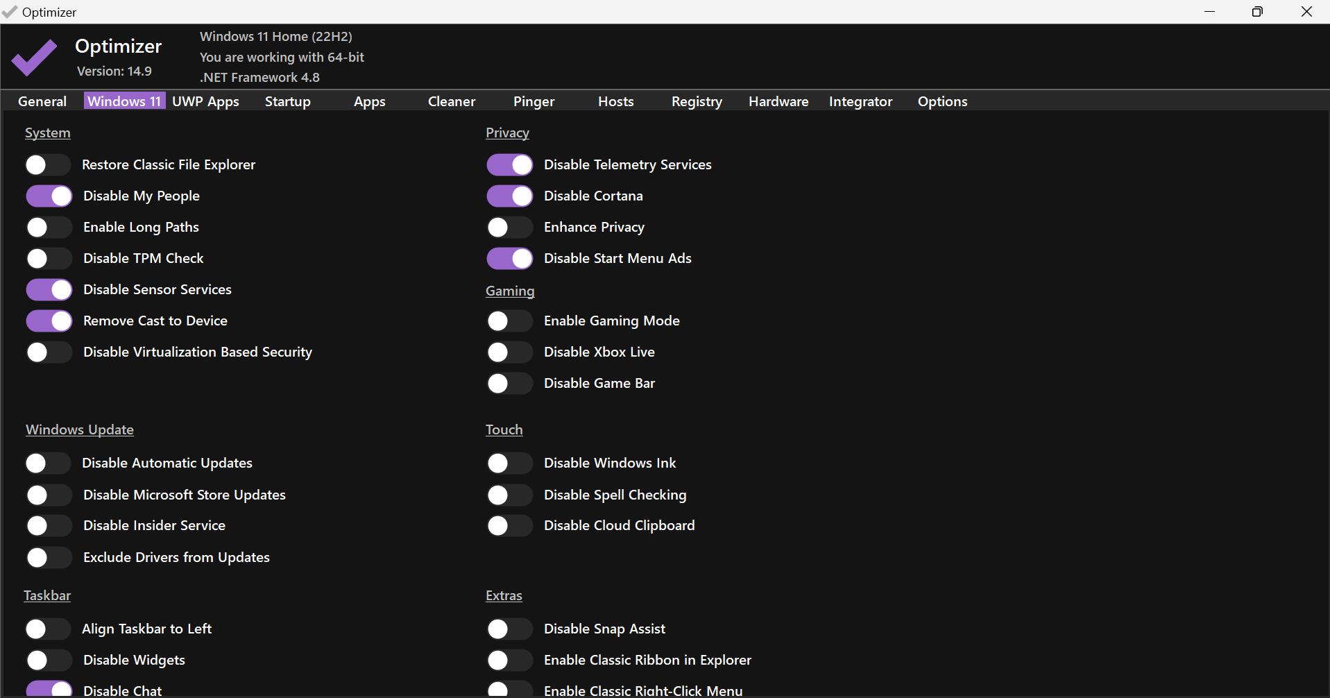
Task: Toggle Align Taskbar to Left
Action: tap(48, 629)
